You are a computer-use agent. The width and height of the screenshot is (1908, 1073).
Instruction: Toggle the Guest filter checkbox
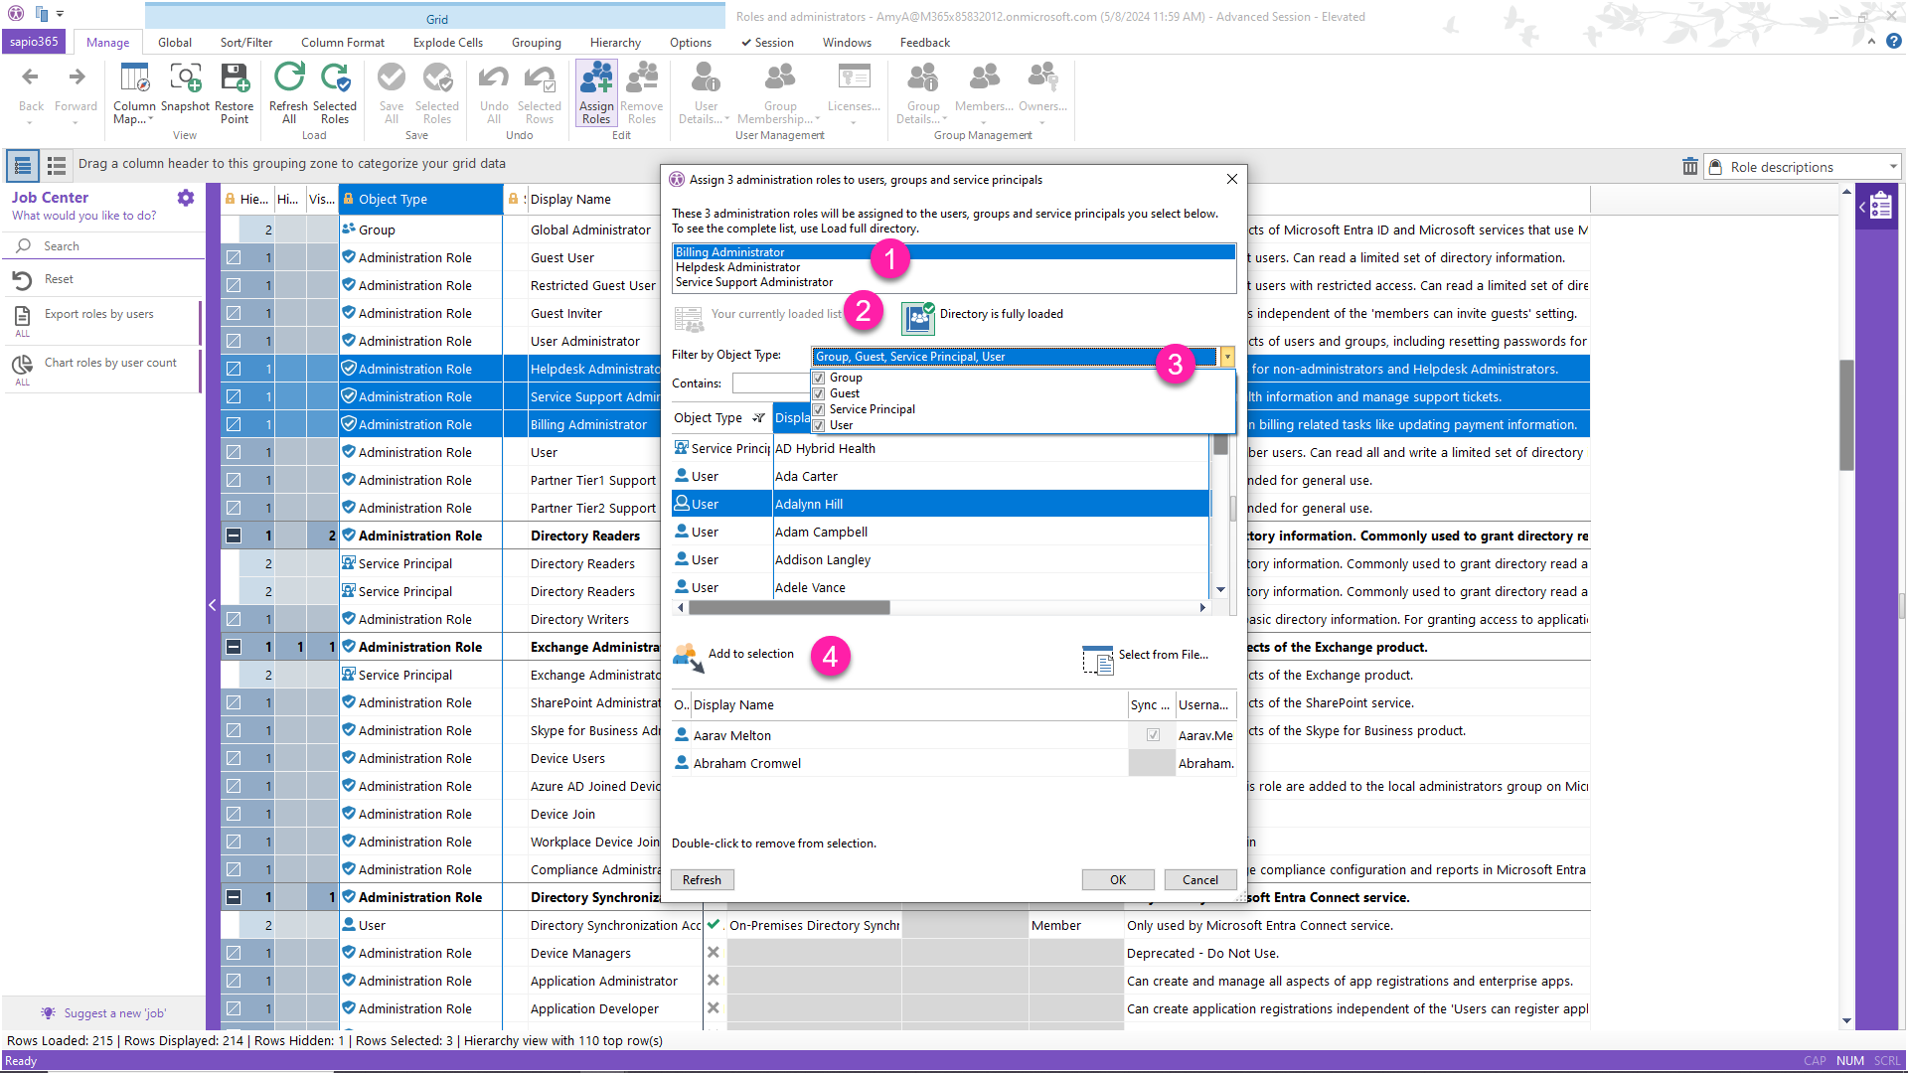click(x=819, y=393)
